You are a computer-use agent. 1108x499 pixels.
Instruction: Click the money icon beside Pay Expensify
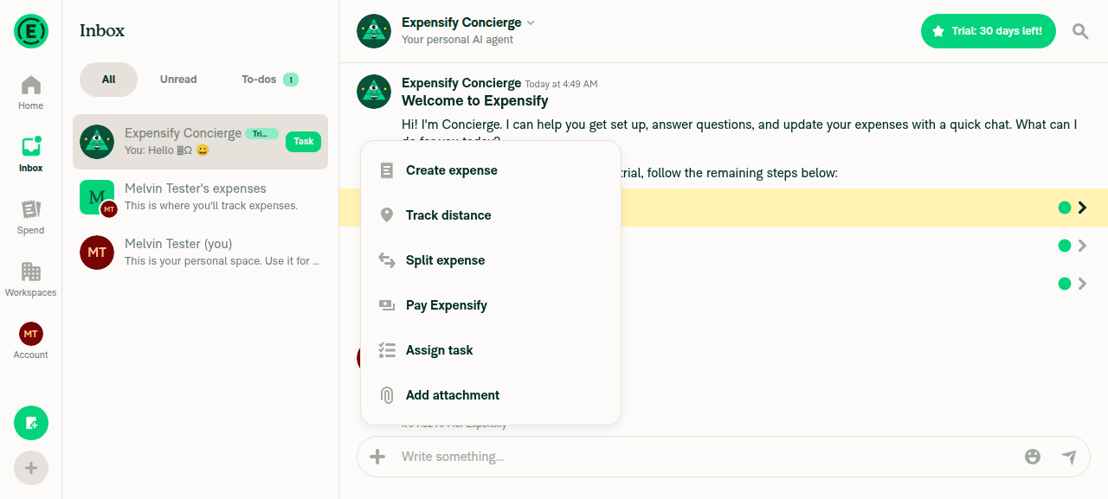(387, 305)
